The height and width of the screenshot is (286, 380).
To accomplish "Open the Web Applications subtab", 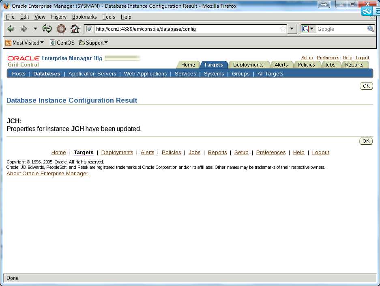I will point(146,74).
